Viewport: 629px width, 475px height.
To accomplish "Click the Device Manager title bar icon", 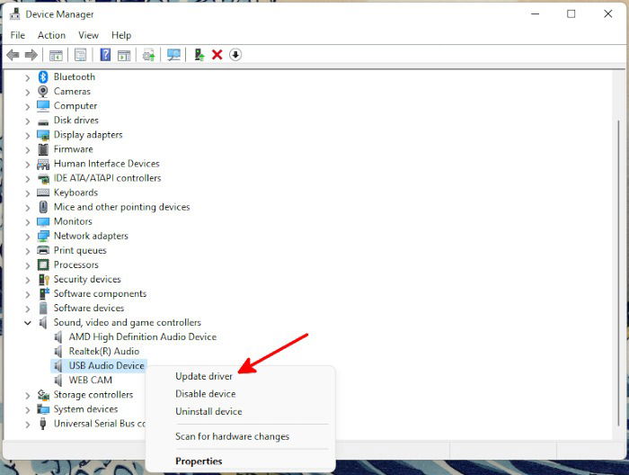I will 15,14.
